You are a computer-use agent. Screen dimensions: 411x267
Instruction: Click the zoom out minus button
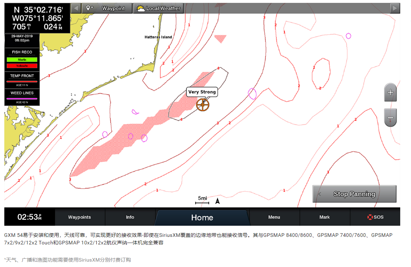pos(391,118)
